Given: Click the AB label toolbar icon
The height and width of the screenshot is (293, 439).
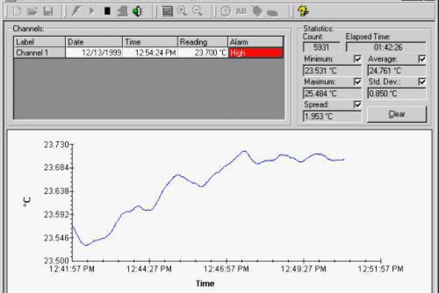Looking at the screenshot, I should coord(241,11).
